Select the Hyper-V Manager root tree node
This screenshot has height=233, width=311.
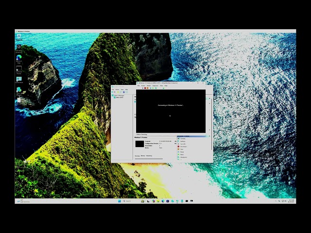point(119,96)
